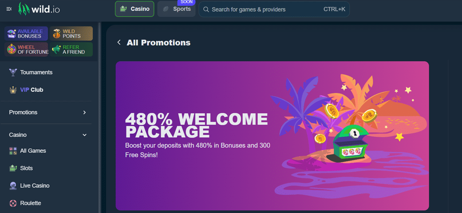Viewport: 462px width, 213px height.
Task: Open the Available Bonuses tile
Action: pos(26,34)
